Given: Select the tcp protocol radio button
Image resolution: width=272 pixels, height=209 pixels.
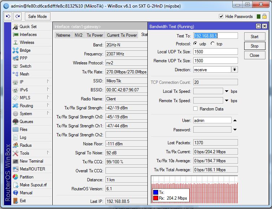Looking at the screenshot, I should click(212, 44).
